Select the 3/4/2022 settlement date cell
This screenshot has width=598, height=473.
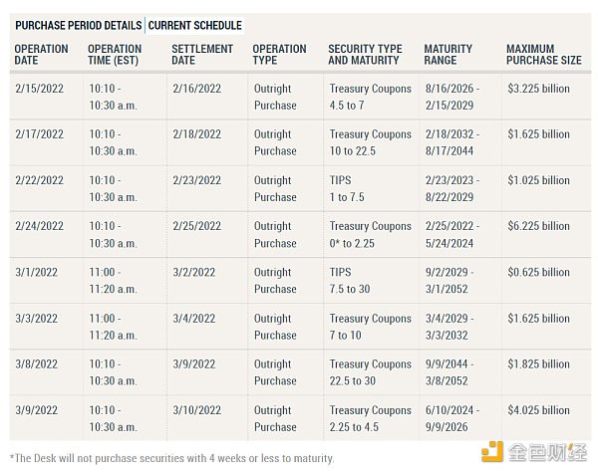(x=193, y=319)
